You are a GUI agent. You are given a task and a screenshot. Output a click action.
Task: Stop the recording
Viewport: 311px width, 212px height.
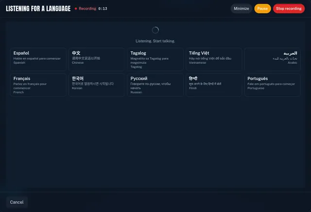289,9
